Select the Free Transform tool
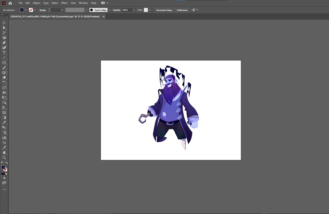 4,98
